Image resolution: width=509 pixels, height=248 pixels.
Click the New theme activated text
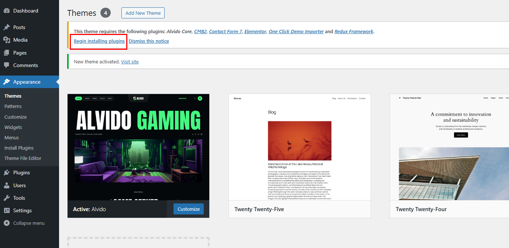click(97, 62)
